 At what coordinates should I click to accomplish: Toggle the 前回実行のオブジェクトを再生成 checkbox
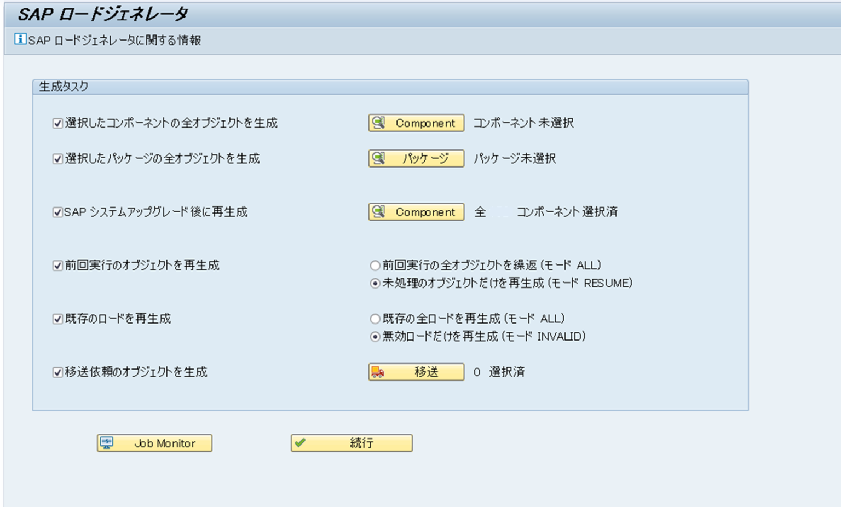pos(57,265)
